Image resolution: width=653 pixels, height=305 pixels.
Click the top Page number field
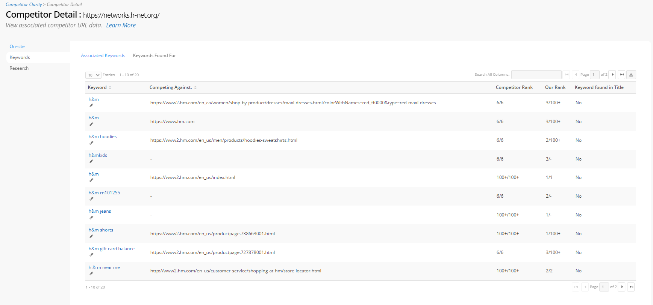click(594, 75)
